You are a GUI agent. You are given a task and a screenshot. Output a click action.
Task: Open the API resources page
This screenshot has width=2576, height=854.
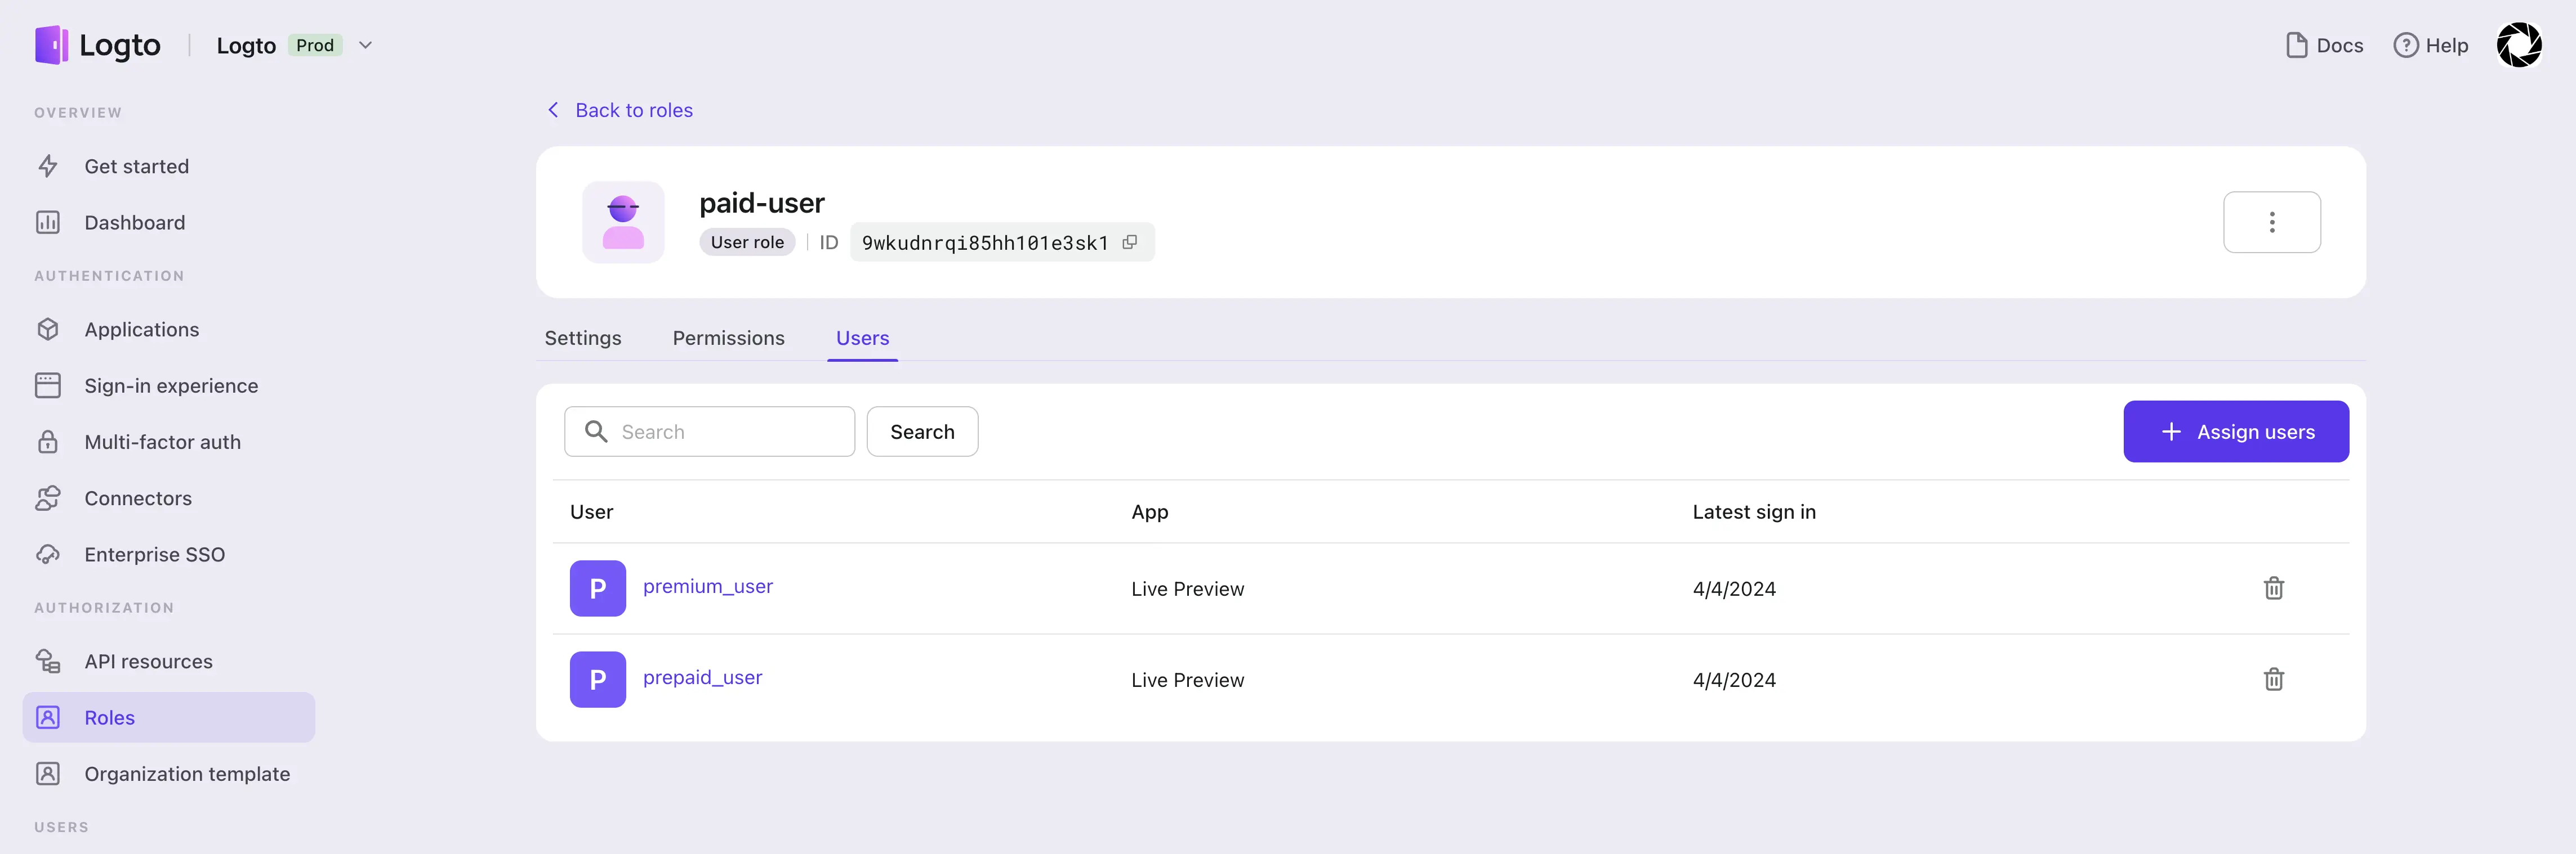[x=147, y=660]
